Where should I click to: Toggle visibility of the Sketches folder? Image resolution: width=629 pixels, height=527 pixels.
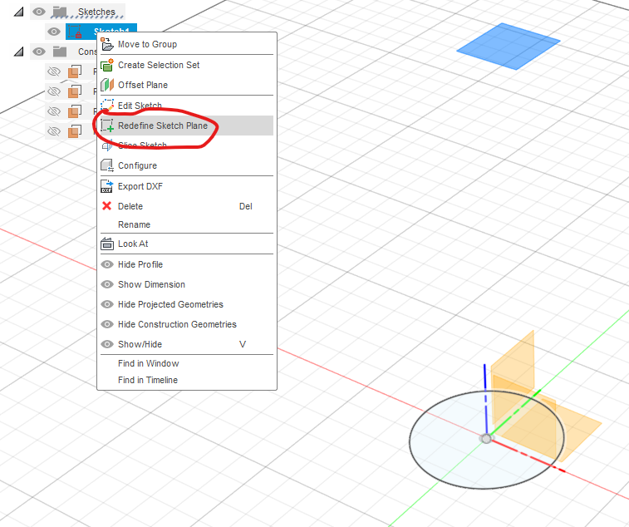click(x=38, y=12)
